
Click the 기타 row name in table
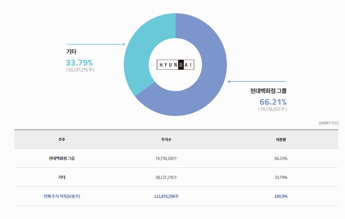coord(62,177)
